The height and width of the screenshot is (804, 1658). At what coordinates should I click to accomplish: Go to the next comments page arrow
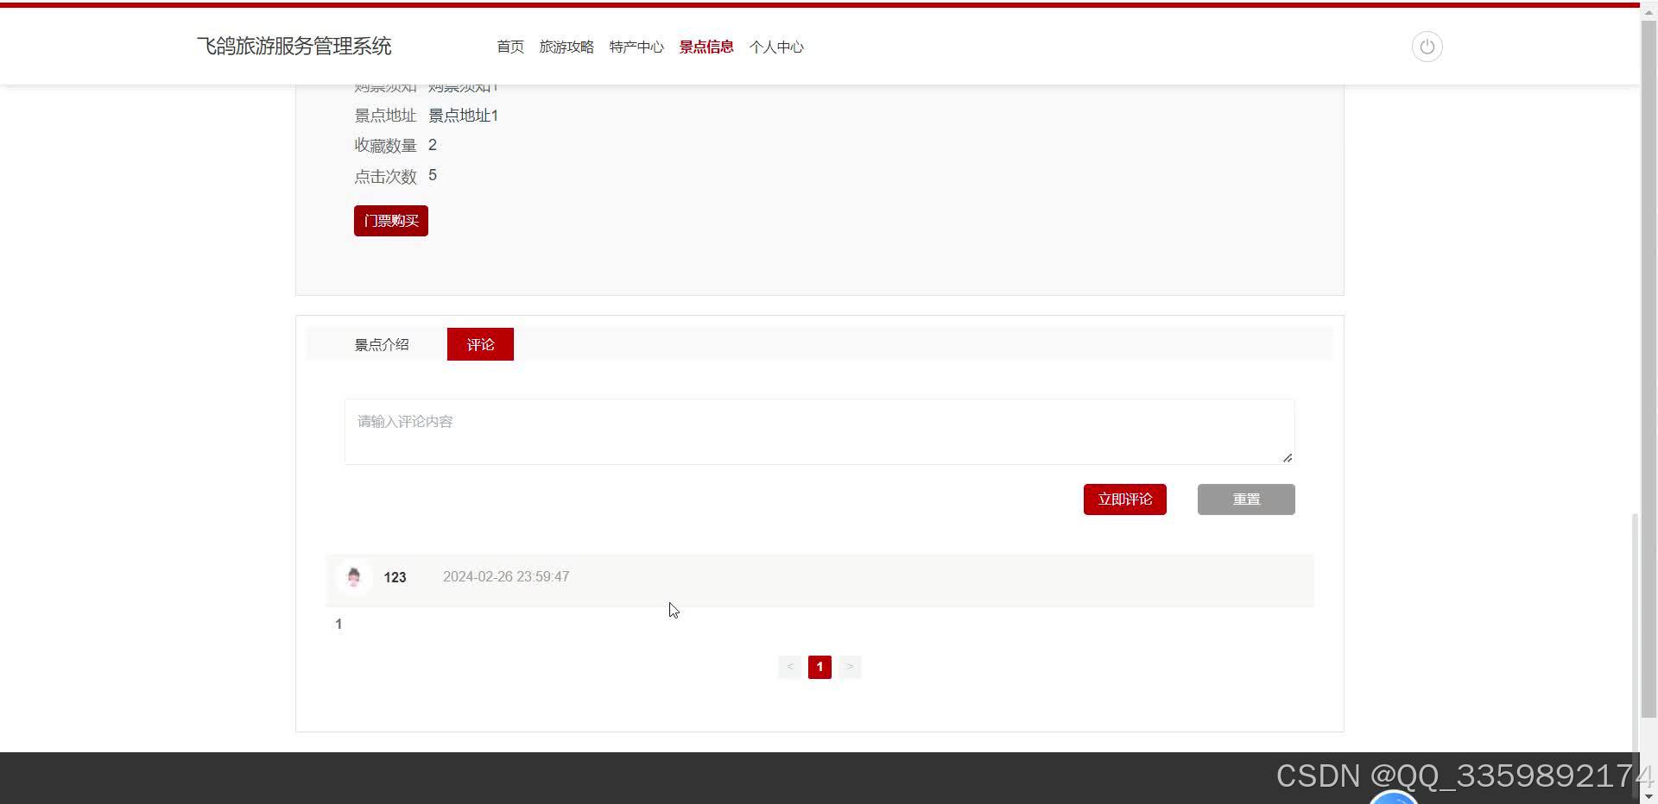(x=850, y=667)
